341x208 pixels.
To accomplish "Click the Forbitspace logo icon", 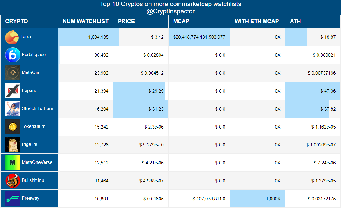I will (13, 55).
